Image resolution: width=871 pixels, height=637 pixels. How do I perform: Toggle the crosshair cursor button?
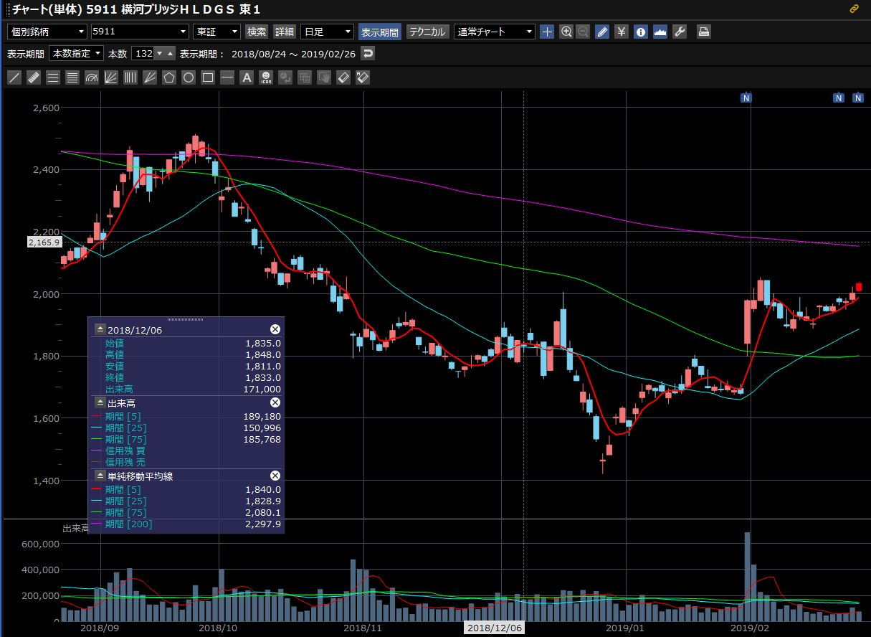pyautogui.click(x=547, y=32)
